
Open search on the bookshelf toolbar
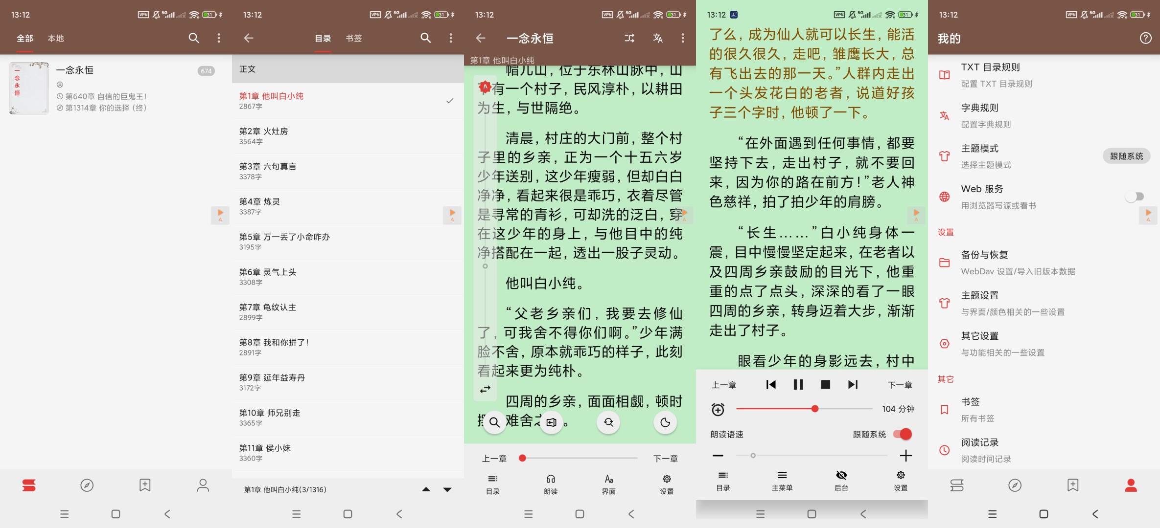pyautogui.click(x=194, y=38)
